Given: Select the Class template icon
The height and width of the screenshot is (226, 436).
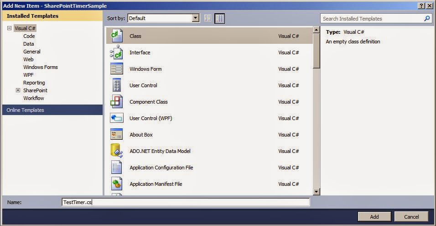Looking at the screenshot, I should click(x=117, y=36).
